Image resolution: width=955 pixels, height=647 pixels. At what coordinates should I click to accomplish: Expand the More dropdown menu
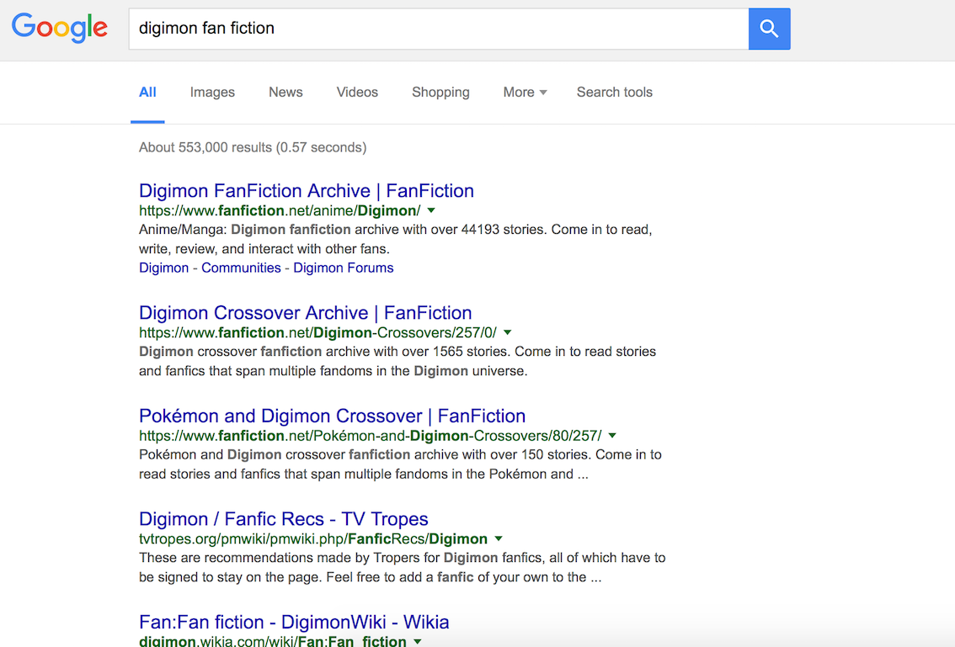point(525,93)
